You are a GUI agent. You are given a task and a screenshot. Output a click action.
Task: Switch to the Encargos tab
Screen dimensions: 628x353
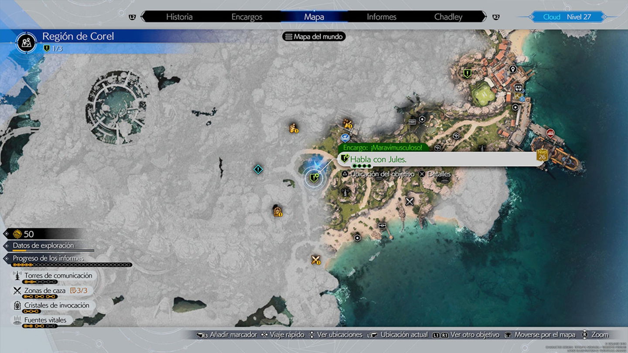[x=247, y=17]
